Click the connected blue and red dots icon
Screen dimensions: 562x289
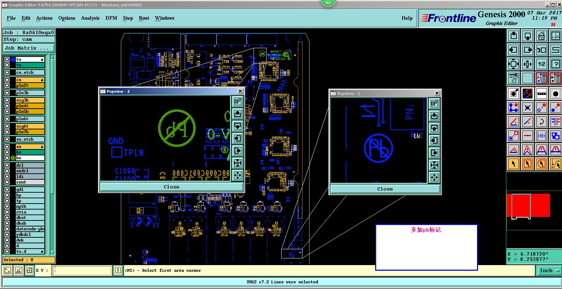(514, 108)
